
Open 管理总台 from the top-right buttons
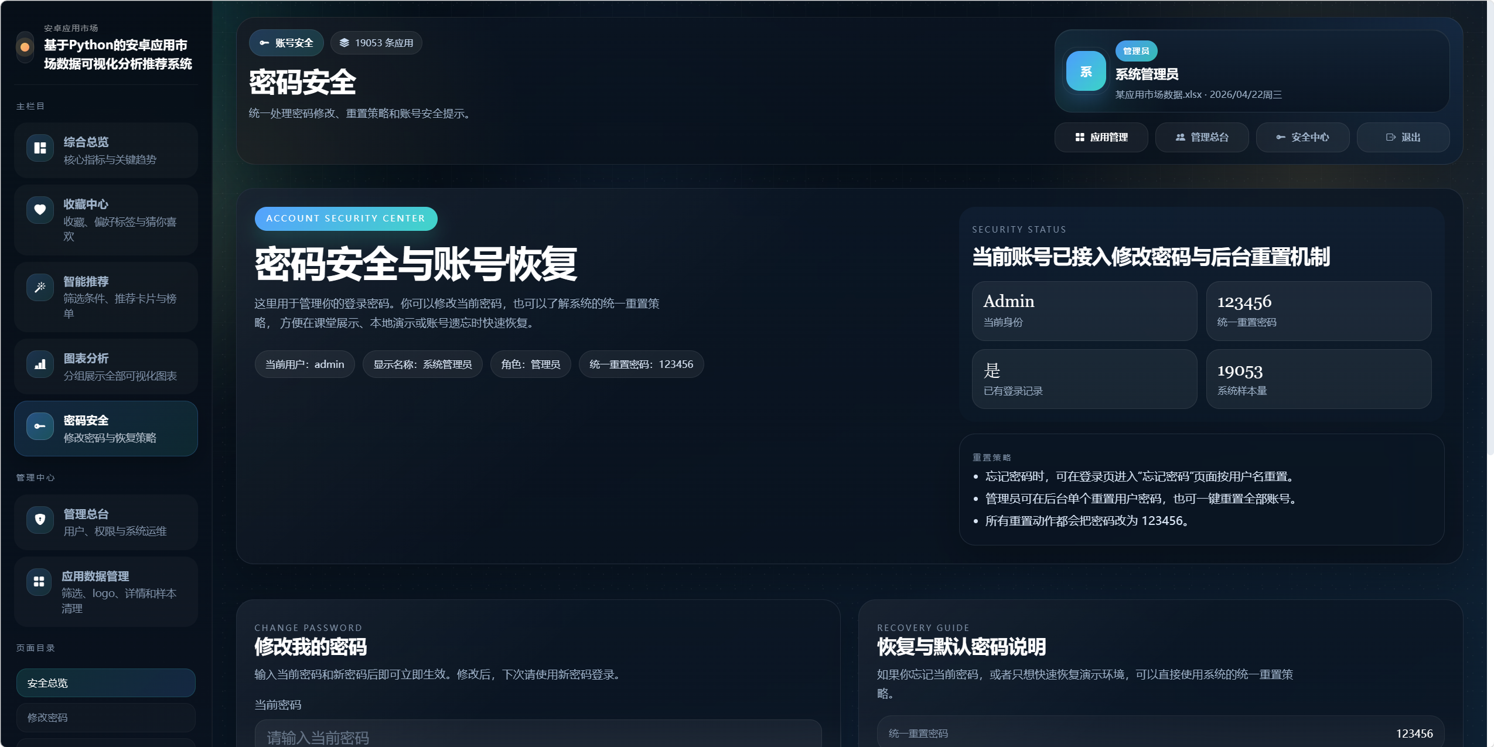1202,137
